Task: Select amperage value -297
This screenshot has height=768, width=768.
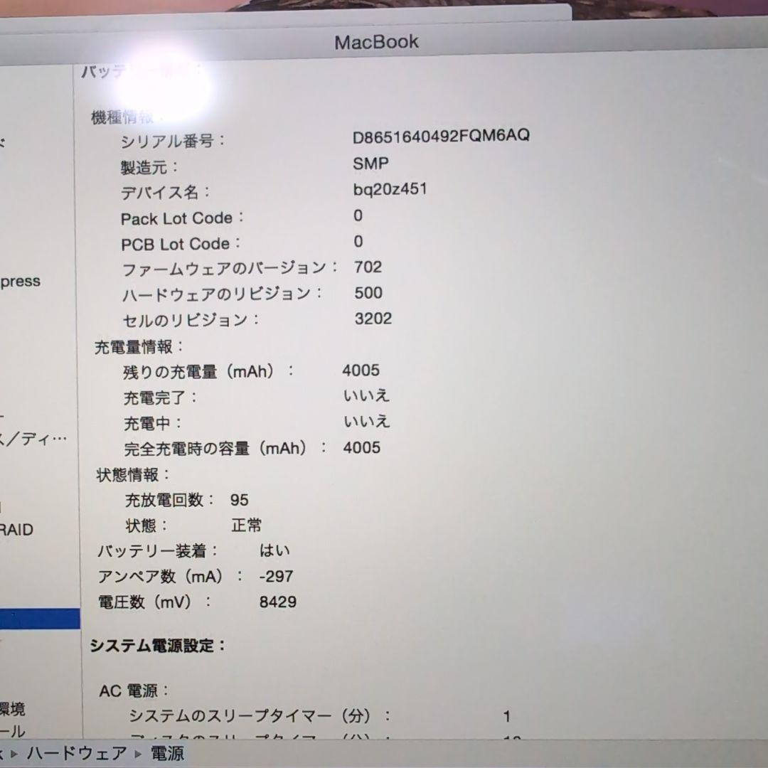Action: tap(276, 577)
